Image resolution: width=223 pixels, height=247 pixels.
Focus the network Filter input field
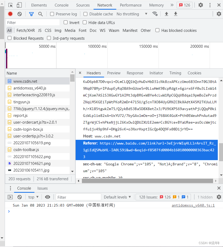33,22
